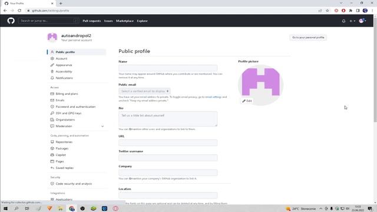
Task: Focus the Search or jump to box
Action: 48,21
